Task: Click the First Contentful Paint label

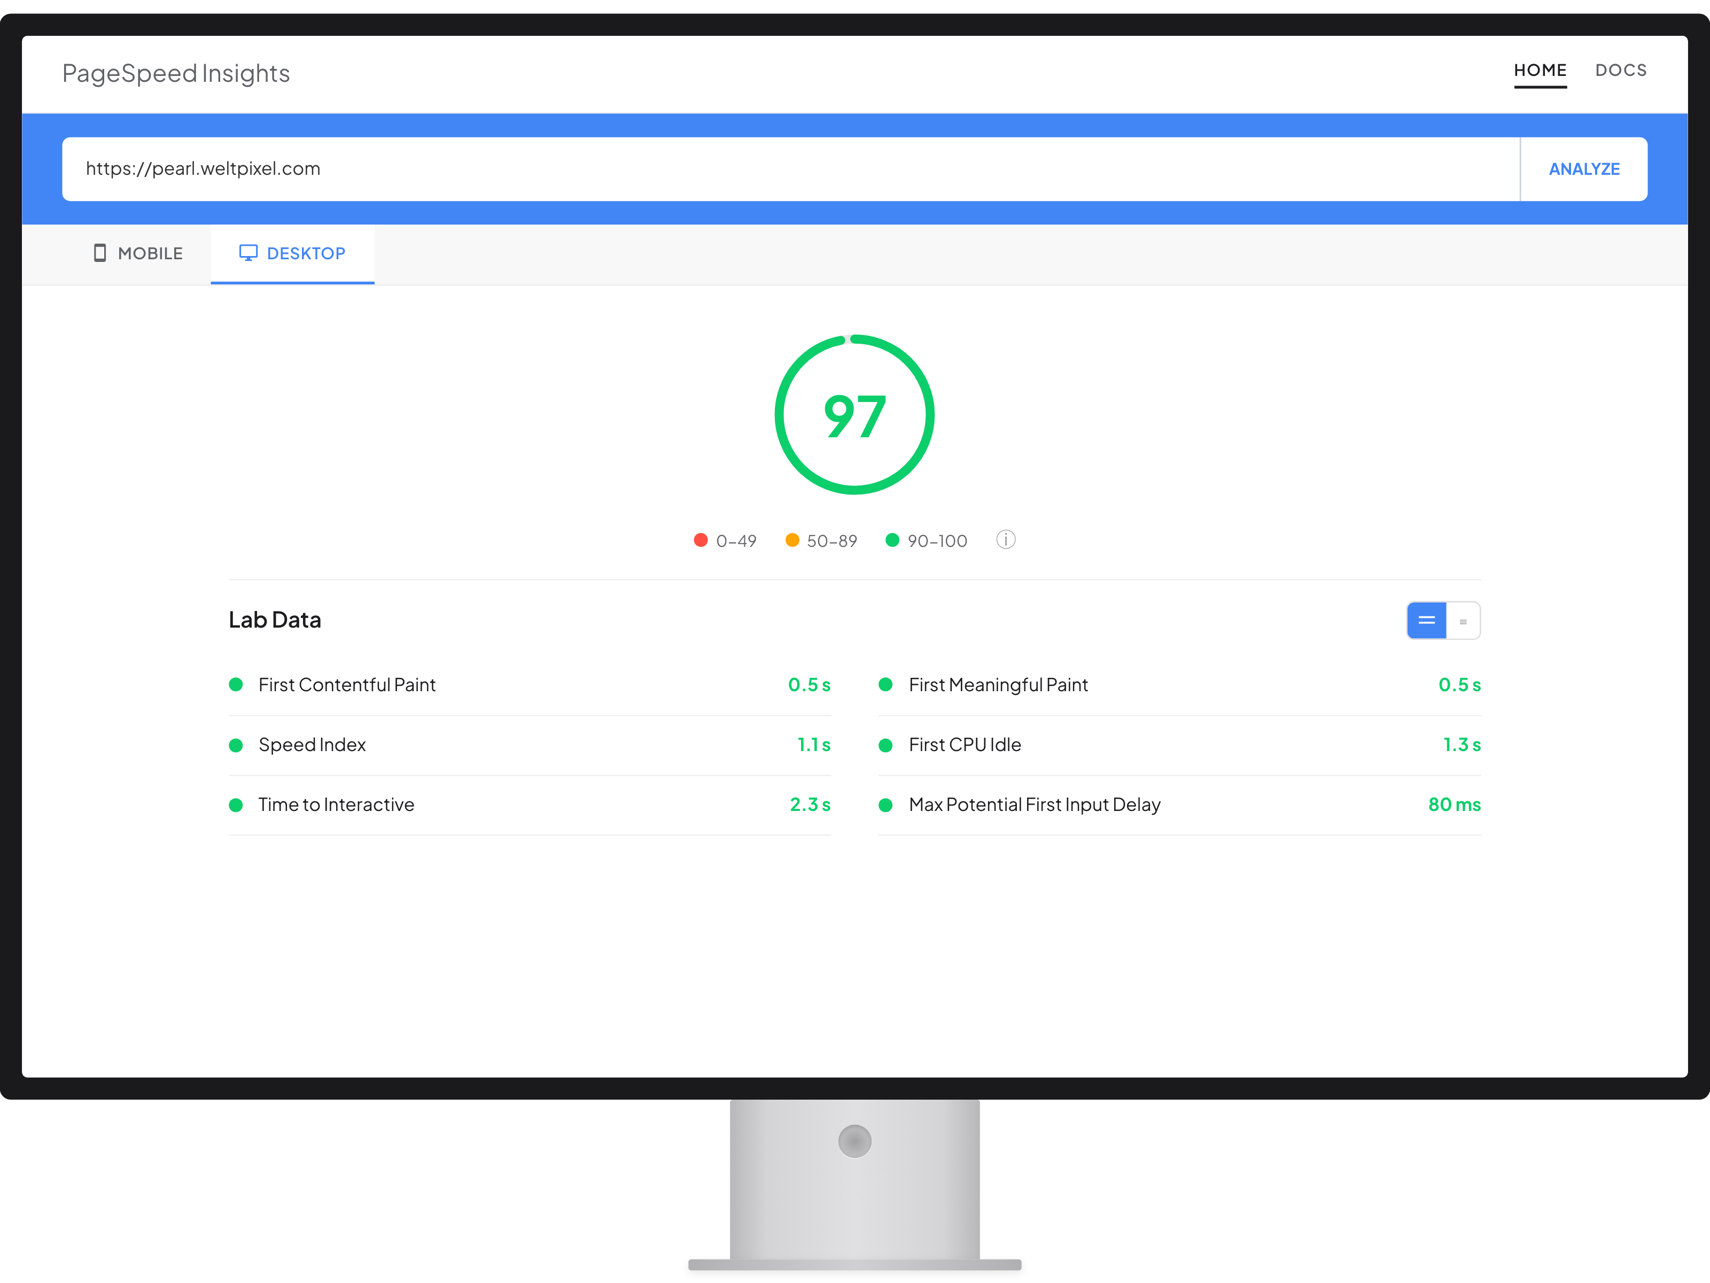Action: pyautogui.click(x=347, y=684)
